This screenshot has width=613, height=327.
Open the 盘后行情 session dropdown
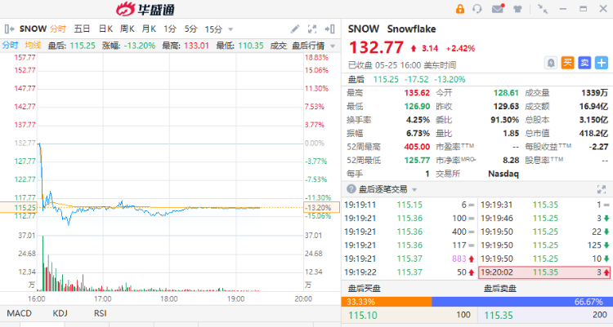(314, 46)
